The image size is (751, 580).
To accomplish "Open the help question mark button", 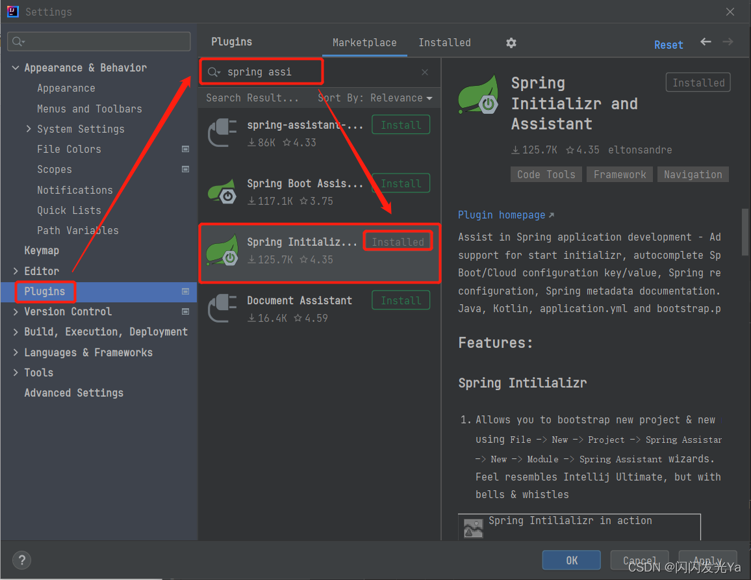I will [21, 560].
